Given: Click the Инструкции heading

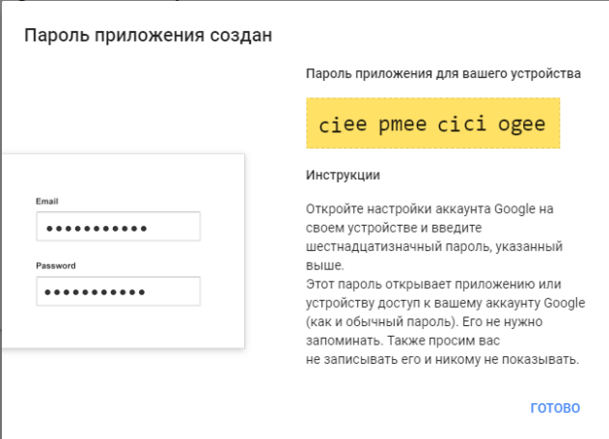Looking at the screenshot, I should [343, 176].
